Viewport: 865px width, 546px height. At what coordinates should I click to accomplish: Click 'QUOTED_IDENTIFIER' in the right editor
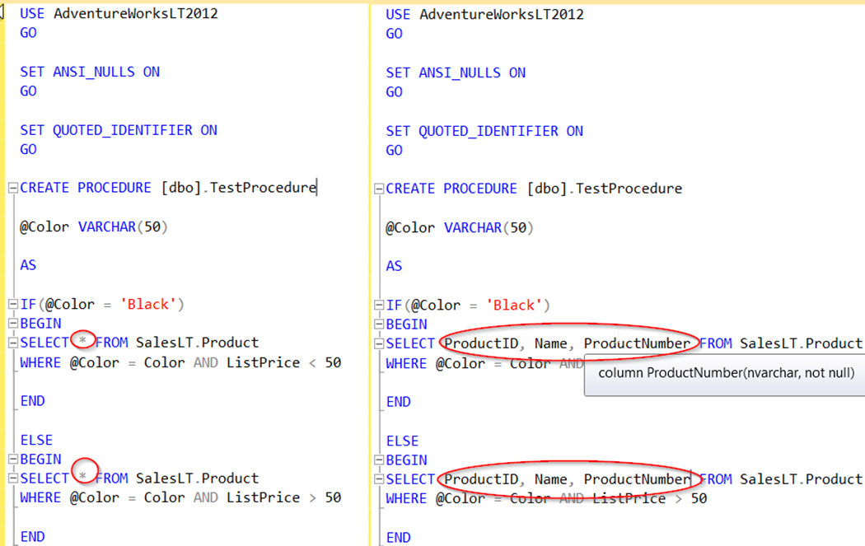(x=489, y=131)
